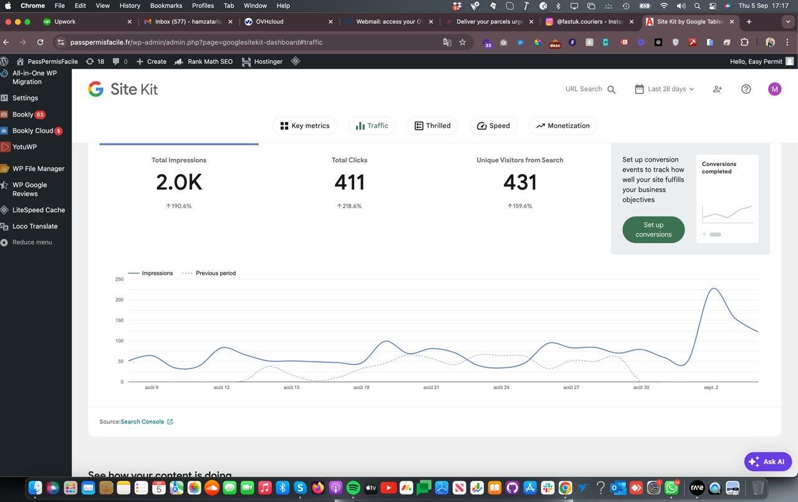Close the Site Kit browser tab
Screen dimensions: 798x502
click(732, 21)
